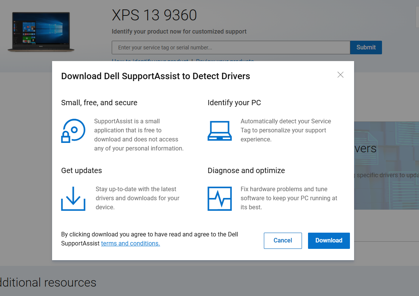Click the XPS 13 laptop product image
The image size is (419, 296).
pos(41,32)
